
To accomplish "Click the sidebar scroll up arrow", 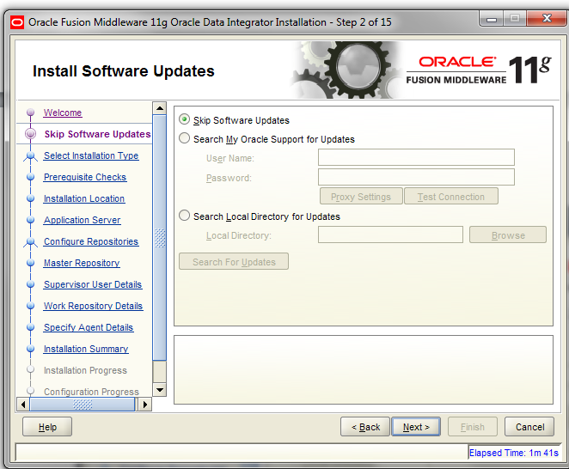I will (159, 108).
